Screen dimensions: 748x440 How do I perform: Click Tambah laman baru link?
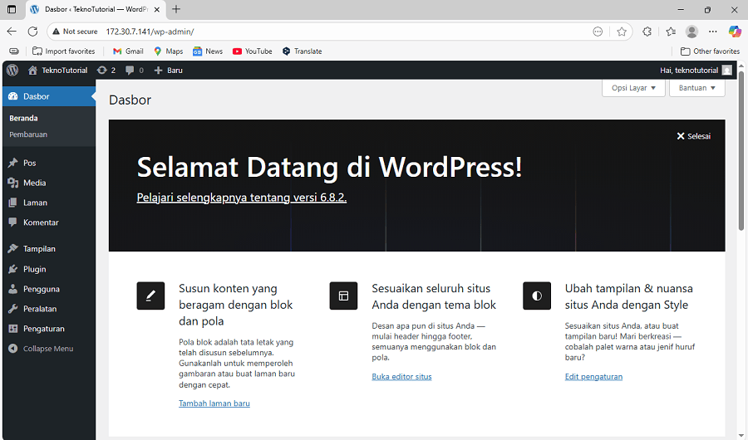pyautogui.click(x=214, y=403)
